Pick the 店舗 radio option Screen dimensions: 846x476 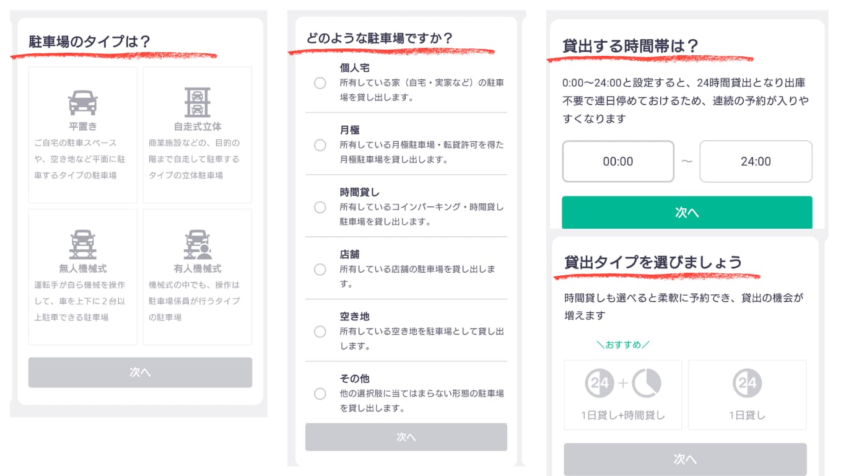pos(320,269)
